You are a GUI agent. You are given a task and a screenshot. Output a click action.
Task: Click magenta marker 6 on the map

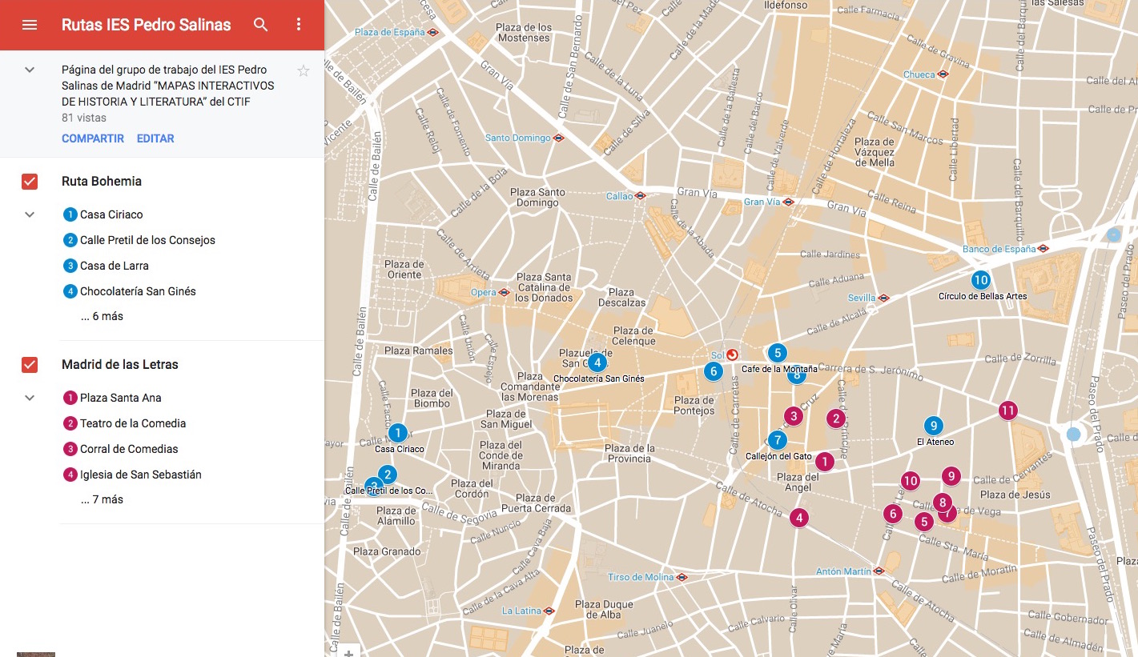(x=893, y=514)
